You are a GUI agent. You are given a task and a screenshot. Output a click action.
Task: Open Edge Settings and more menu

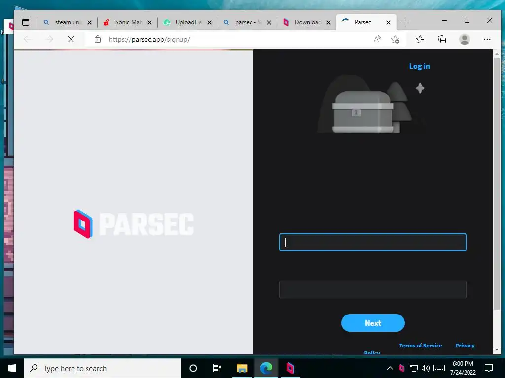tap(487, 39)
